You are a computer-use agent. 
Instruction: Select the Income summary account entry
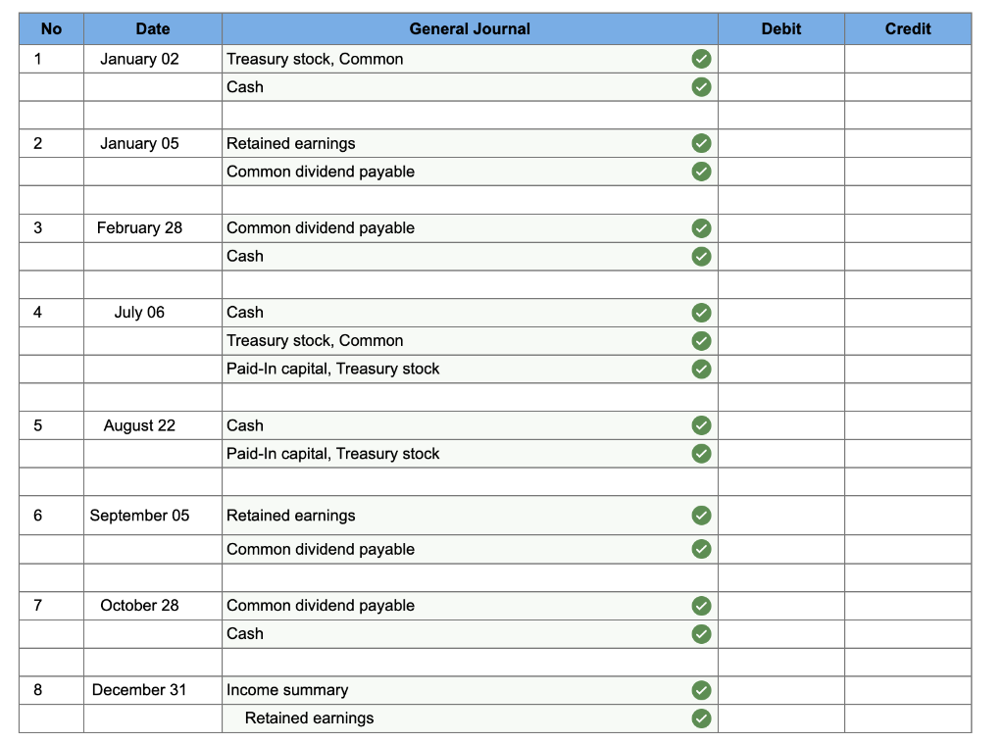click(470, 690)
